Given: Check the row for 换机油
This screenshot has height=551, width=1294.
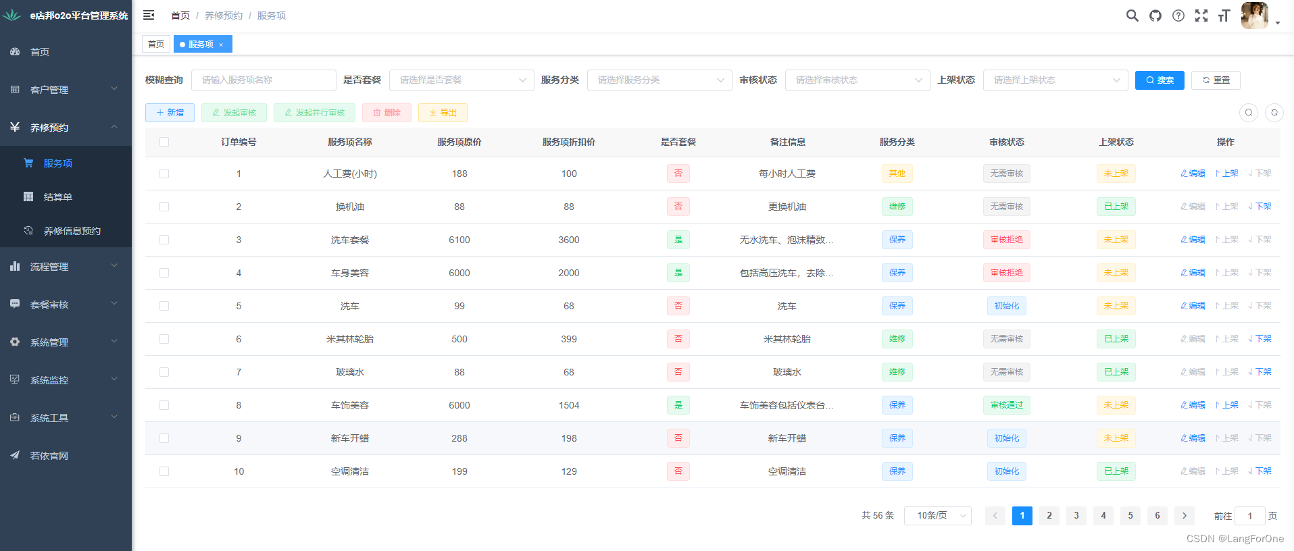Looking at the screenshot, I should tap(164, 207).
